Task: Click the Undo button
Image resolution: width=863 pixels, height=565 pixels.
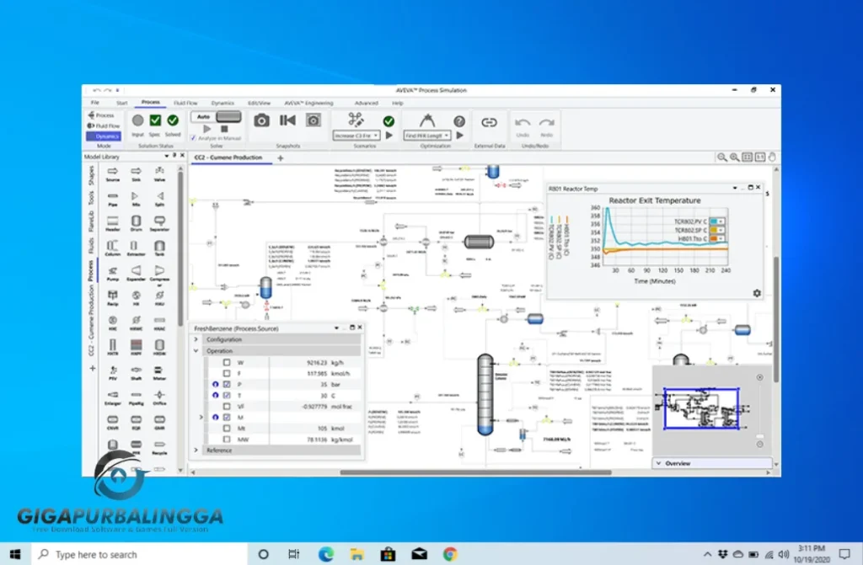Action: click(x=523, y=123)
